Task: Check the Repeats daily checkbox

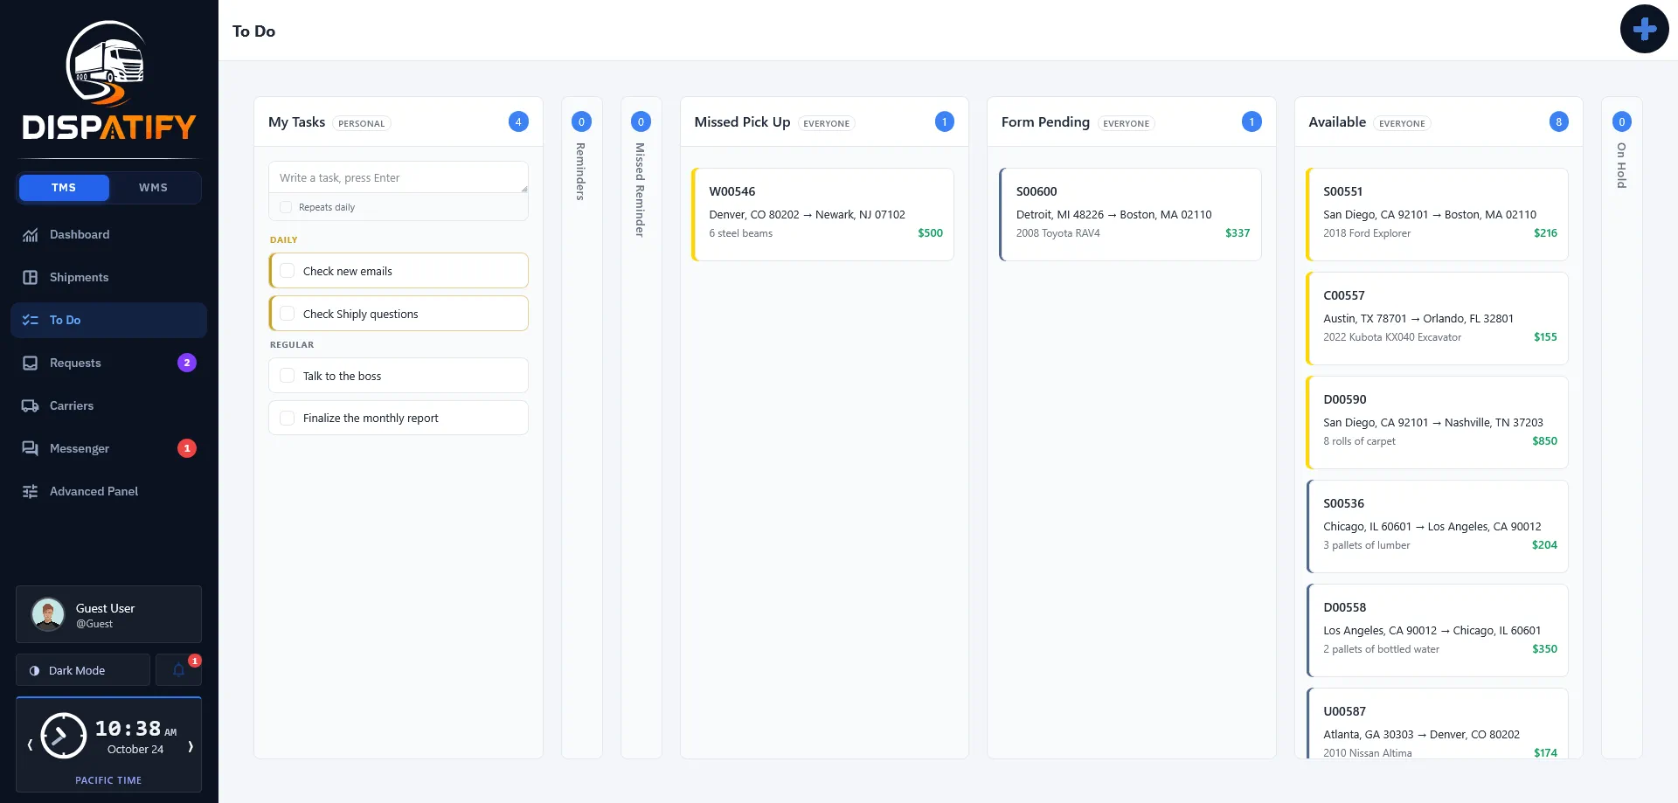Action: [286, 207]
